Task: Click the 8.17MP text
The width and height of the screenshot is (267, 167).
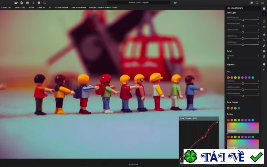Action: [x=31, y=7]
